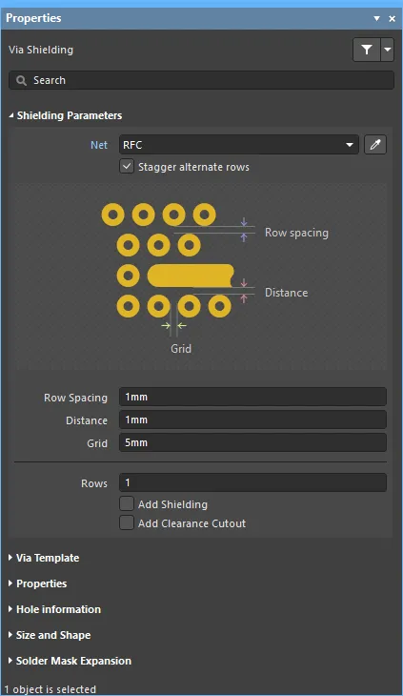Click the Grid 5mm field
Screen dimensions: 403x696
click(252, 442)
